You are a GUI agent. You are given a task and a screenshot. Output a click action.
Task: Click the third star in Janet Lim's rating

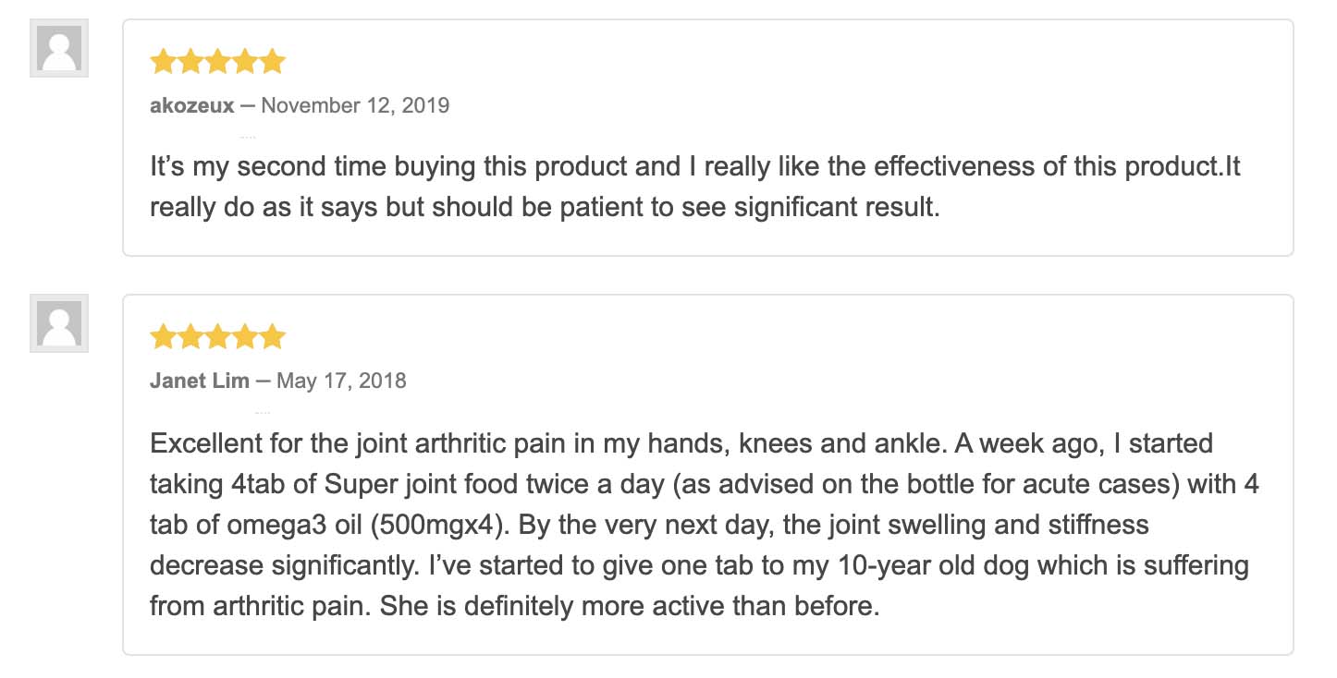(217, 337)
